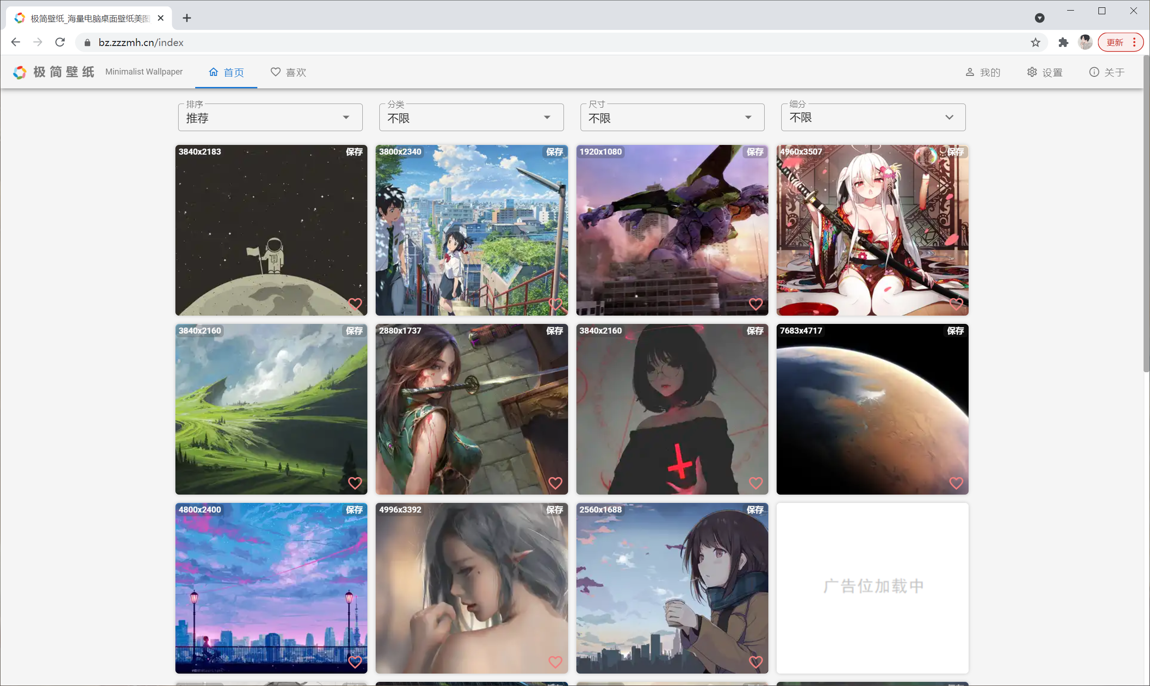Open the green hills landscape thumbnail
The width and height of the screenshot is (1150, 686).
coord(271,409)
